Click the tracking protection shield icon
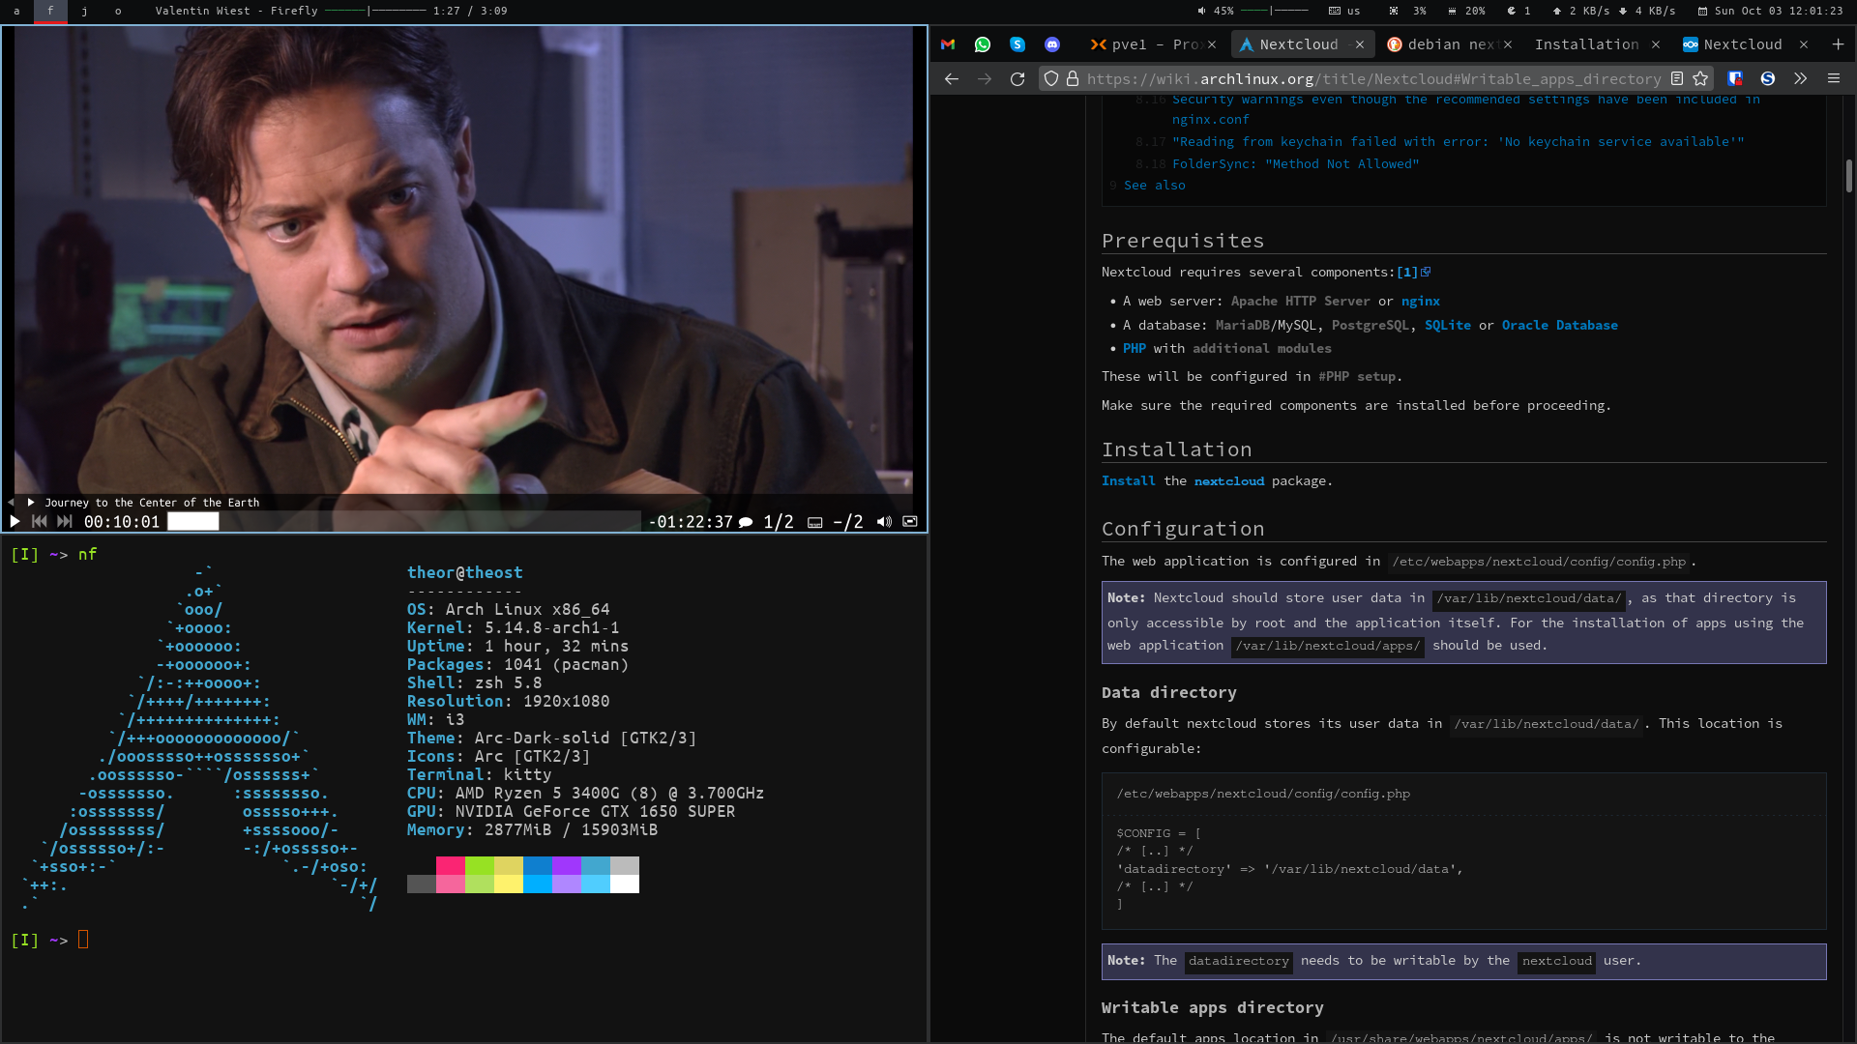The width and height of the screenshot is (1857, 1044). 1050,78
